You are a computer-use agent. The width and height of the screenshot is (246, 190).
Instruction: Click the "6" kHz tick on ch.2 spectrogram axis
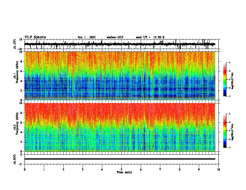pos(22,122)
